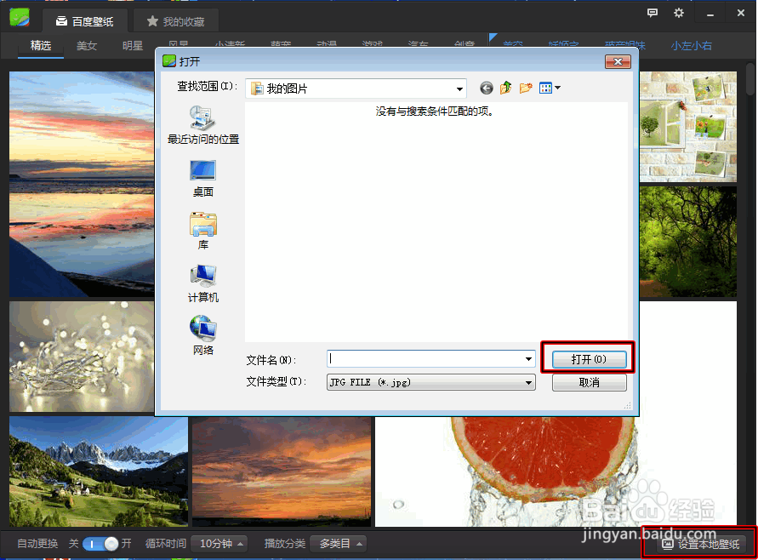Open the grapefruit splash wallpaper thumbnail
This screenshot has width=758, height=560.
(x=556, y=471)
